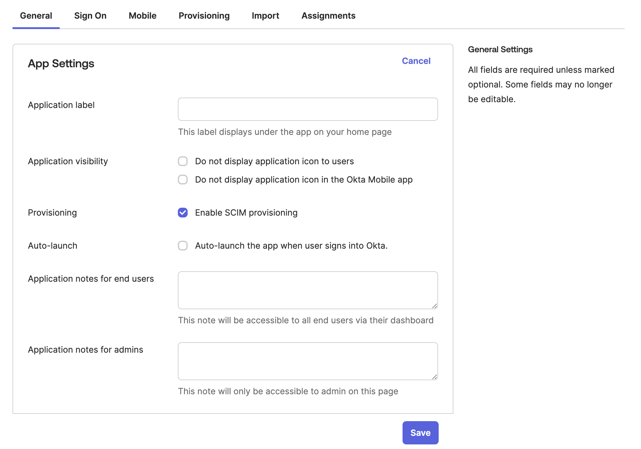The image size is (641, 449).
Task: Focus the Application notes for admins box
Action: tap(308, 361)
